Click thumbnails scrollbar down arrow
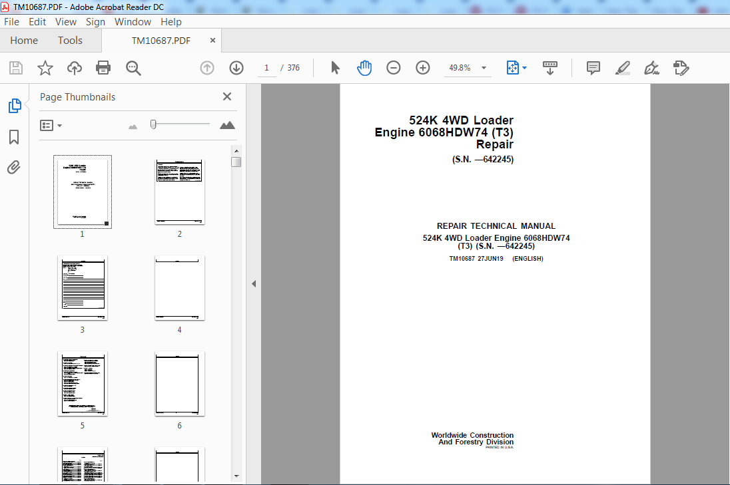This screenshot has height=485, width=730. click(x=236, y=476)
